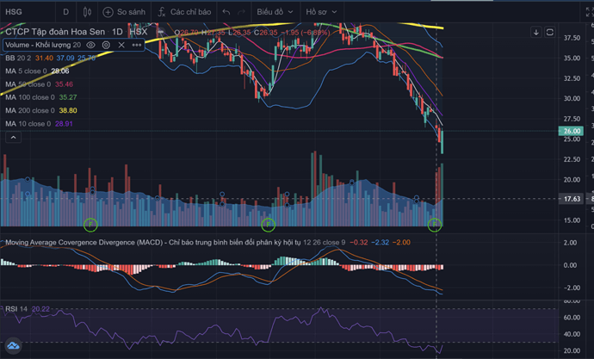Click the down-arrow icon above price scale
This screenshot has width=594, height=359.
pos(536,32)
